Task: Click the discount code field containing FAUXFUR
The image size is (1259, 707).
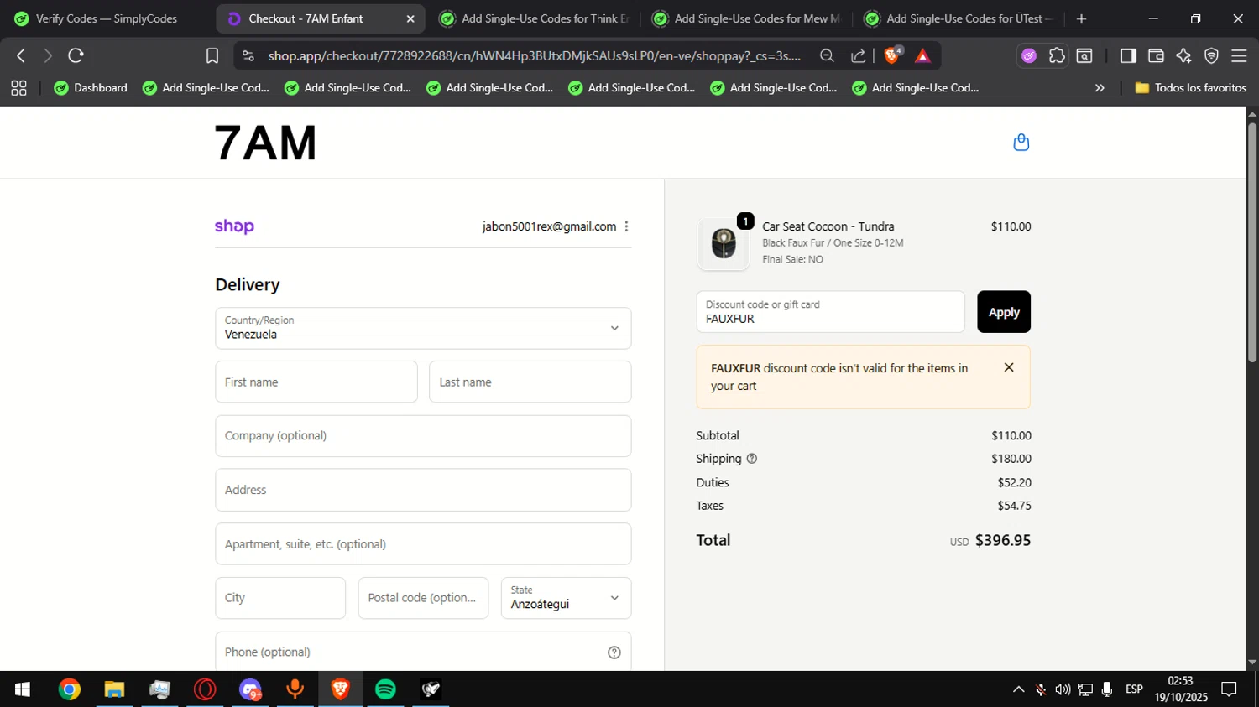Action: click(830, 312)
